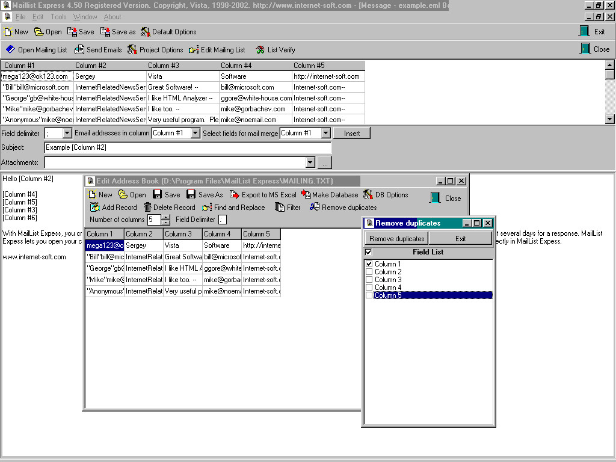
Task: Open the Window menu
Action: pyautogui.click(x=85, y=17)
